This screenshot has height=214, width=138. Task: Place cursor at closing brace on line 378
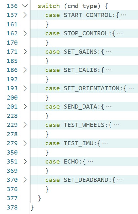tap(32, 208)
